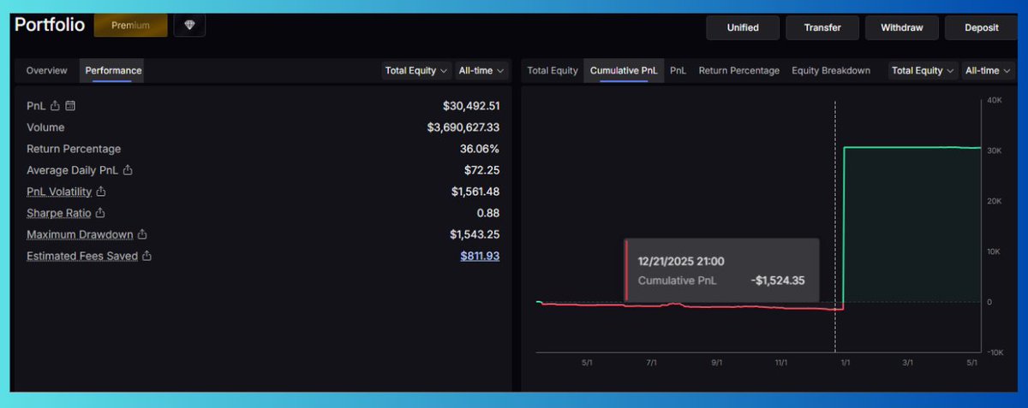Click the Estimated Fees Saved label
The width and height of the screenshot is (1028, 408).
pos(82,256)
